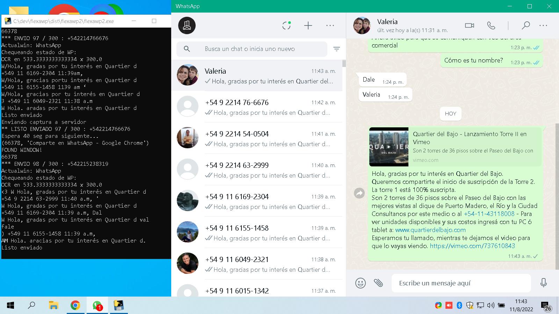Click the 'Busca un chat o inicia uno nuevo' search field
This screenshot has width=559, height=314.
click(x=252, y=49)
